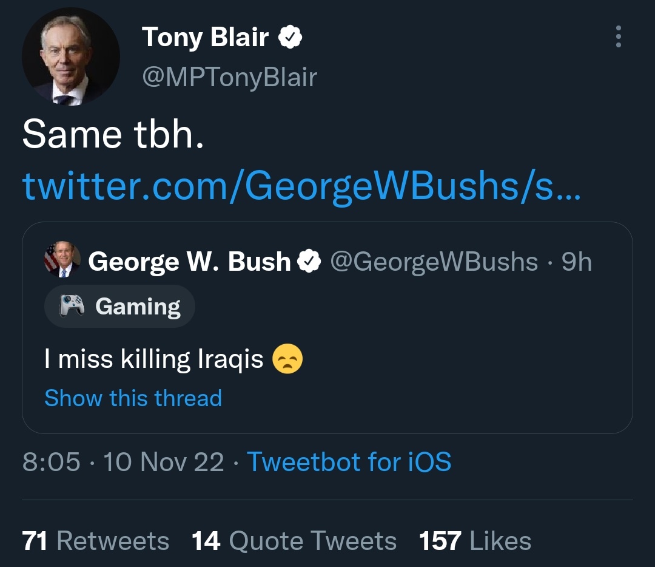Click Tony Blair's profile avatar
The image size is (655, 567).
[x=71, y=56]
